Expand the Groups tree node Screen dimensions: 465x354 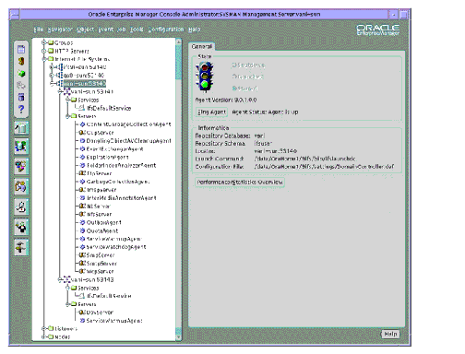(x=43, y=42)
